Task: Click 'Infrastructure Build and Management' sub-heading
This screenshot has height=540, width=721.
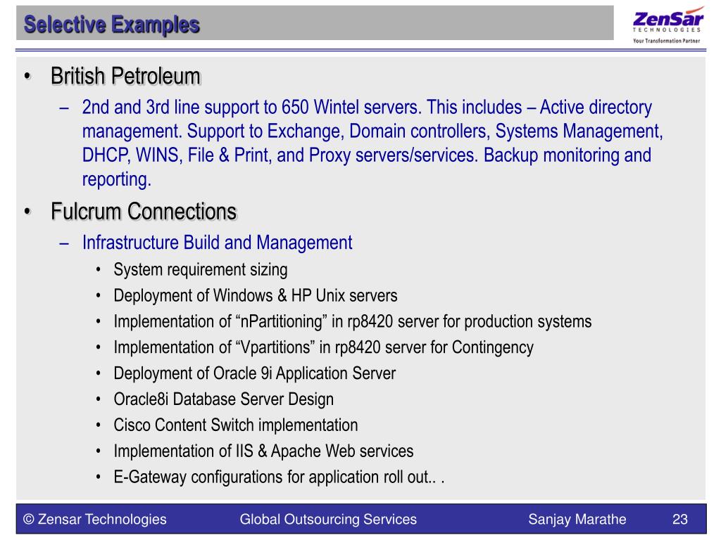Action: [x=217, y=243]
